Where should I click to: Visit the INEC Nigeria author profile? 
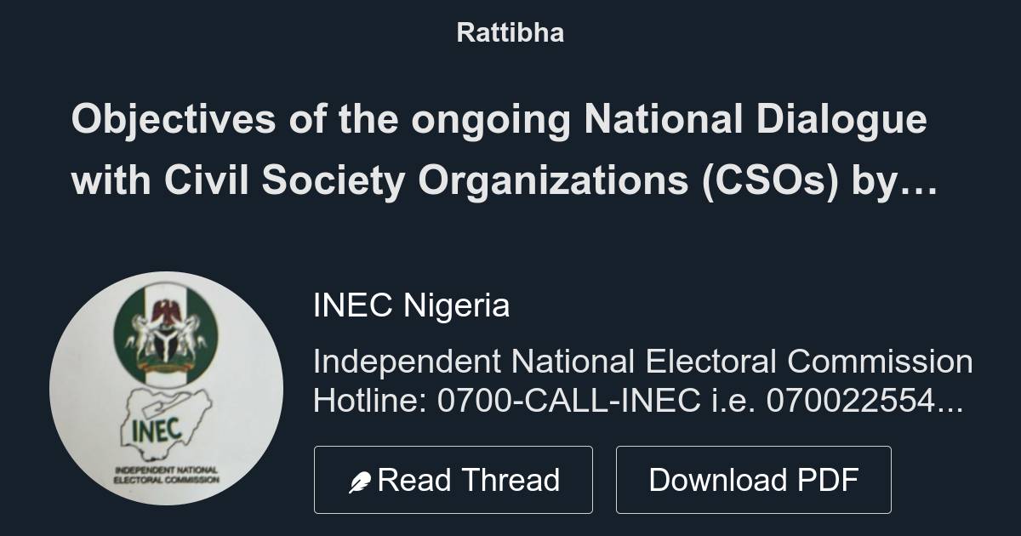click(x=412, y=305)
